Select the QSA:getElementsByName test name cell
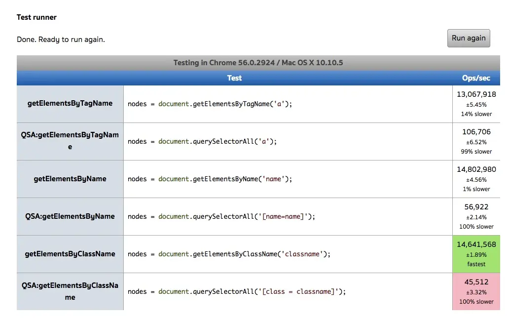This screenshot has width=509, height=321. point(70,216)
